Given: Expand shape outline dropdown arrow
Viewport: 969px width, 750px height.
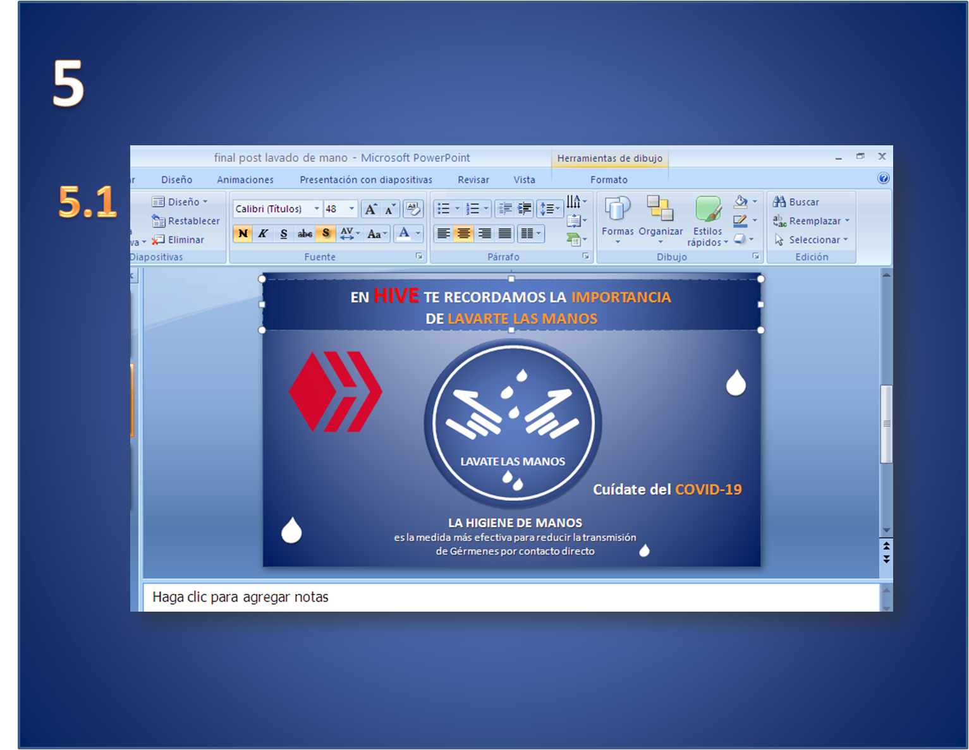Looking at the screenshot, I should click(x=755, y=221).
